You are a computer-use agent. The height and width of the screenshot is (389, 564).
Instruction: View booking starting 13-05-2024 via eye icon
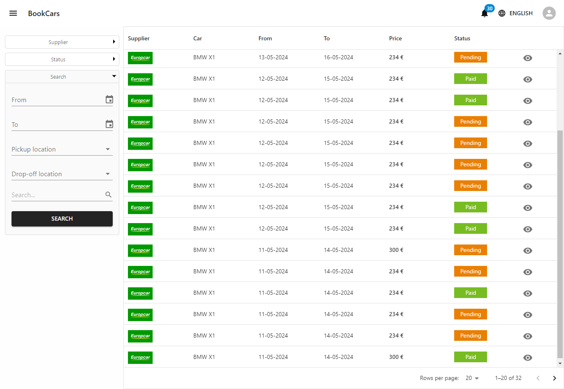pyautogui.click(x=528, y=58)
